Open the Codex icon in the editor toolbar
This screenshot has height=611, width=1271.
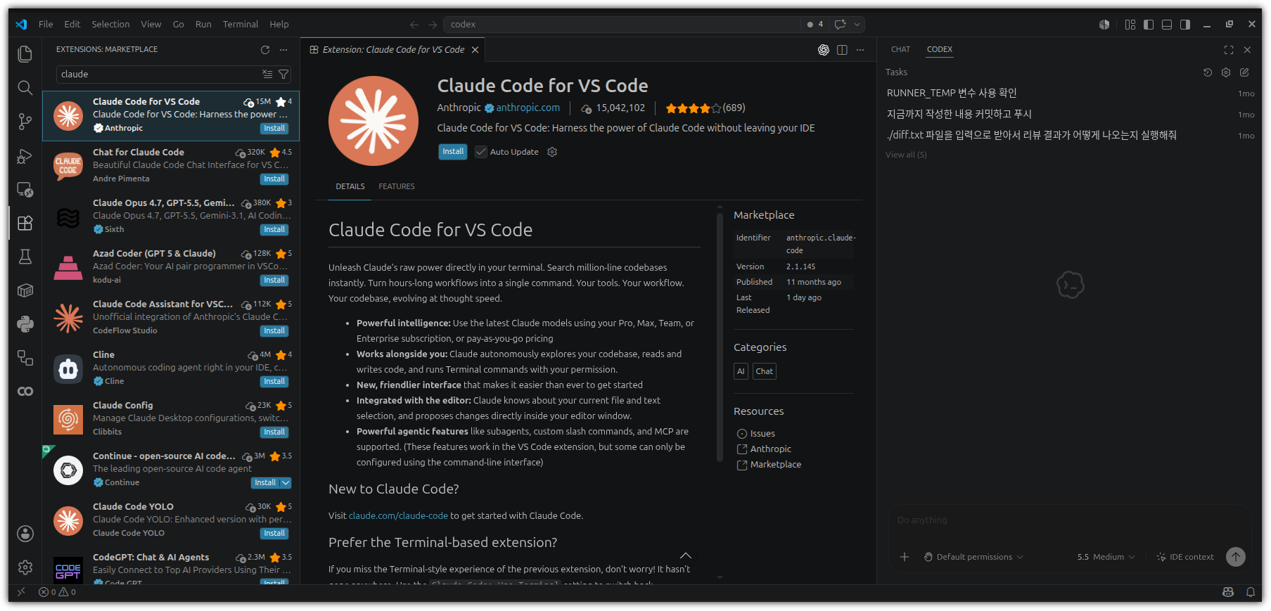[824, 50]
